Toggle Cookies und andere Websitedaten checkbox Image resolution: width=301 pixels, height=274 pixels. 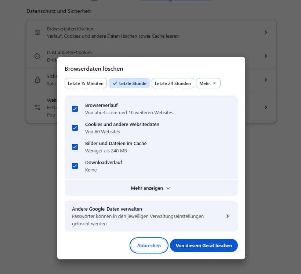pyautogui.click(x=75, y=128)
